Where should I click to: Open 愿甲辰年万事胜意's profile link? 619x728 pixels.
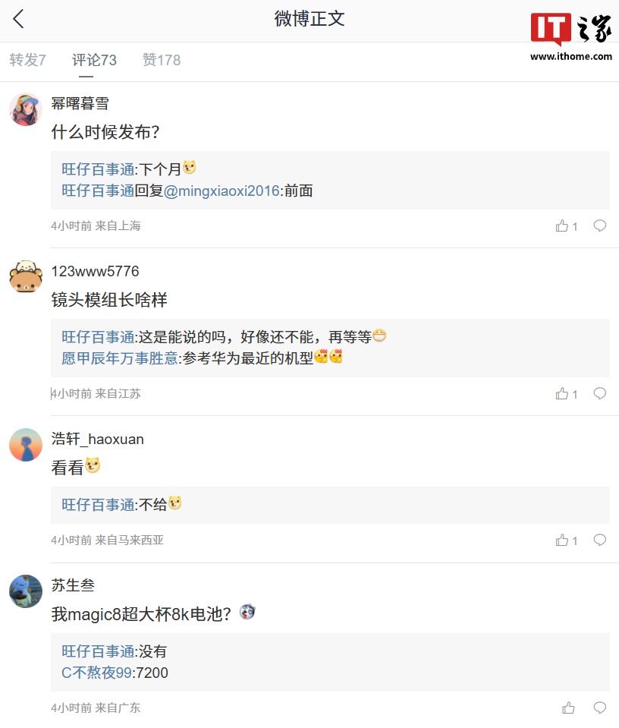[120, 358]
